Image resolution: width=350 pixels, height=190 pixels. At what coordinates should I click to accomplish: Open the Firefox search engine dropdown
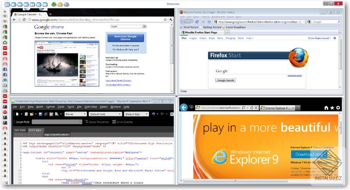coord(309,22)
